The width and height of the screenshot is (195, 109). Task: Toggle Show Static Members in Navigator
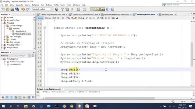(x=12, y=97)
